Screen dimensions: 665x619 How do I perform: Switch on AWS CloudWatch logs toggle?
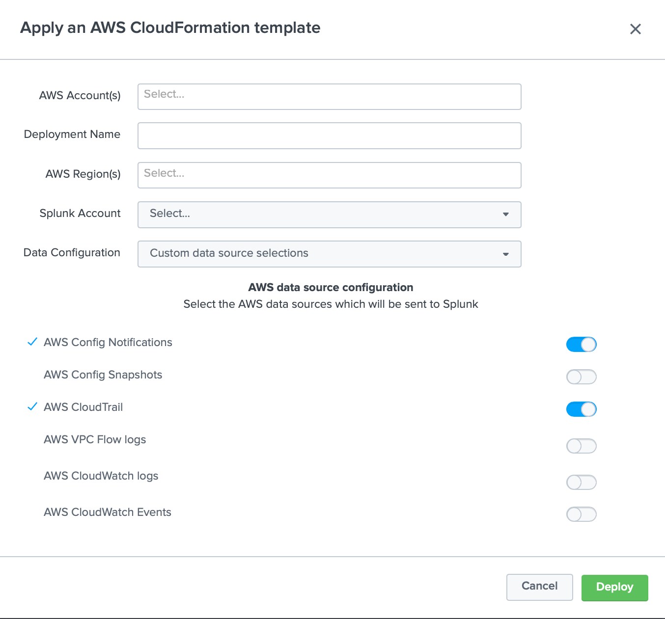point(582,482)
